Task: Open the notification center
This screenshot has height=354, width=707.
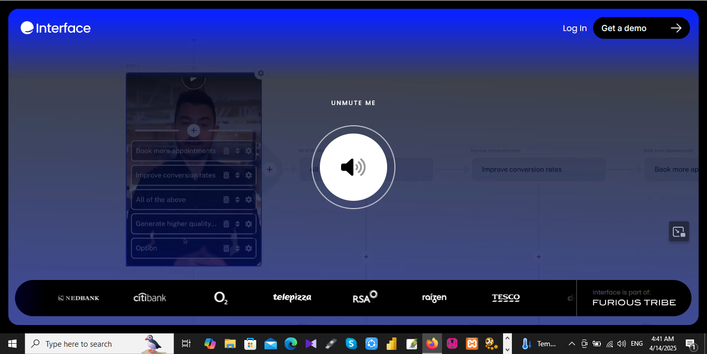Action: [690, 344]
